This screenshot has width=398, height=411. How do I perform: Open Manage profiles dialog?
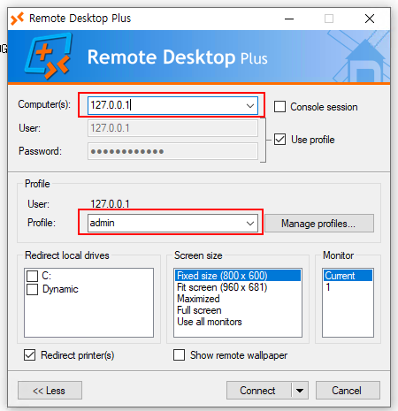(319, 224)
